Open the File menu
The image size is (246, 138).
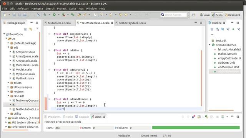pyautogui.click(x=5, y=8)
